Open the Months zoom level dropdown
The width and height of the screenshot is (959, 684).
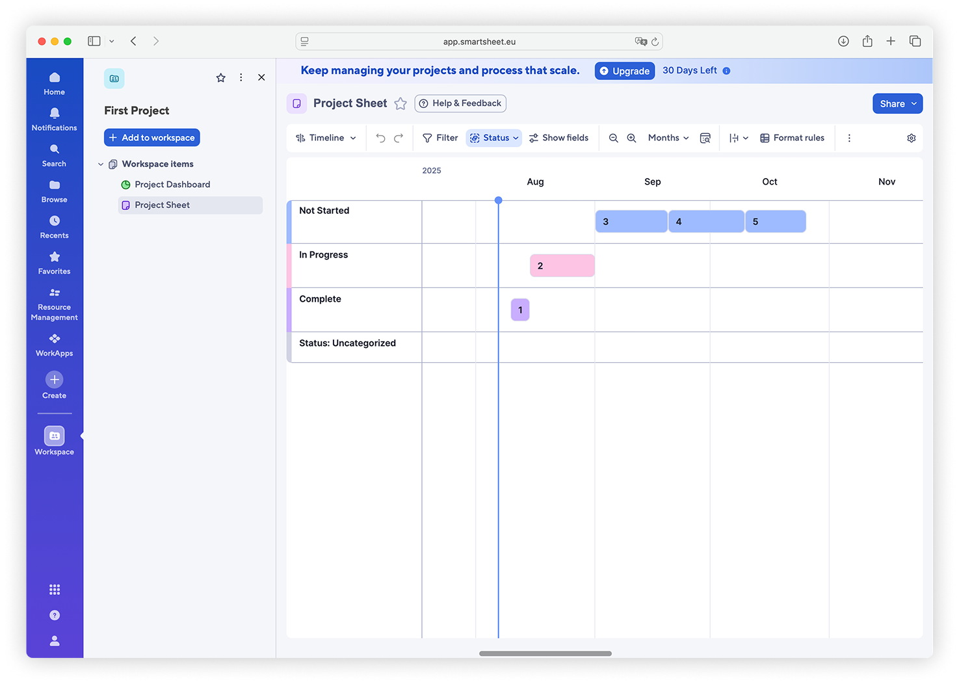coord(667,138)
